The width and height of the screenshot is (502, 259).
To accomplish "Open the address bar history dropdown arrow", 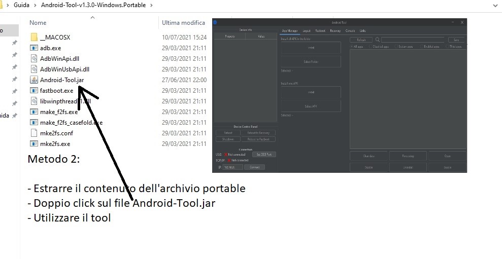I will click(495, 5).
